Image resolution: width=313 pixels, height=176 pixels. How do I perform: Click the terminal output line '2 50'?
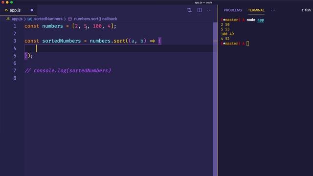[225, 24]
